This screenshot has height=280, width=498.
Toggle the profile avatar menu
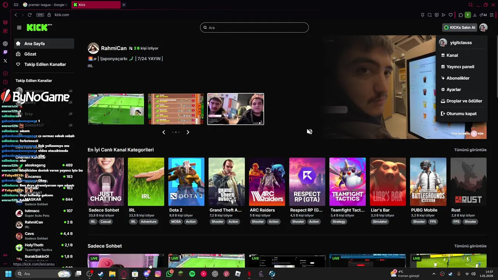pos(483,28)
